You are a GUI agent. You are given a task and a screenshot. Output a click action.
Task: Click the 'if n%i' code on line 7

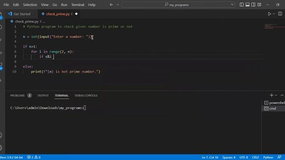(x=45, y=56)
